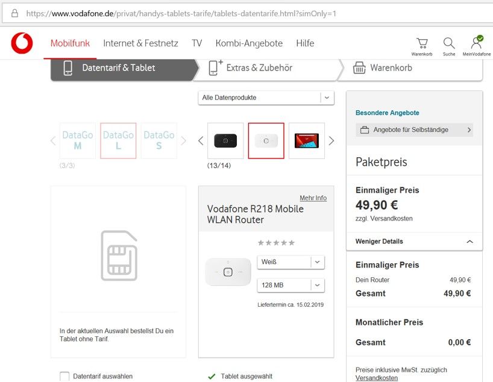The width and height of the screenshot is (493, 382).
Task: Click the Versandkosten link
Action: (x=376, y=378)
